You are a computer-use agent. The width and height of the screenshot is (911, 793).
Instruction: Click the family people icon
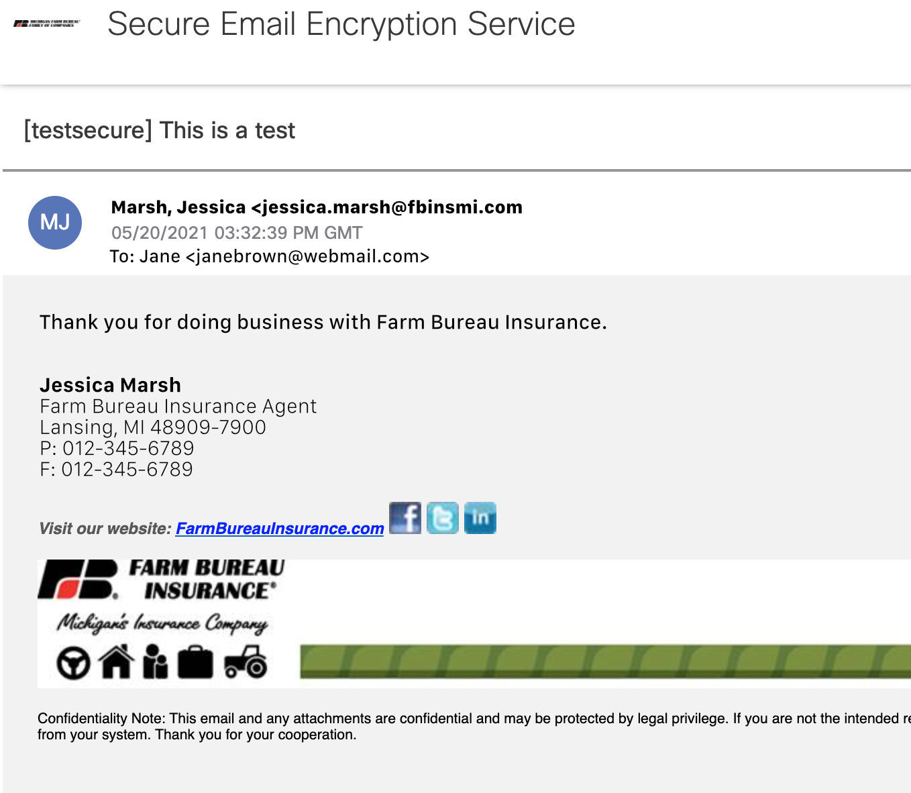point(155,662)
